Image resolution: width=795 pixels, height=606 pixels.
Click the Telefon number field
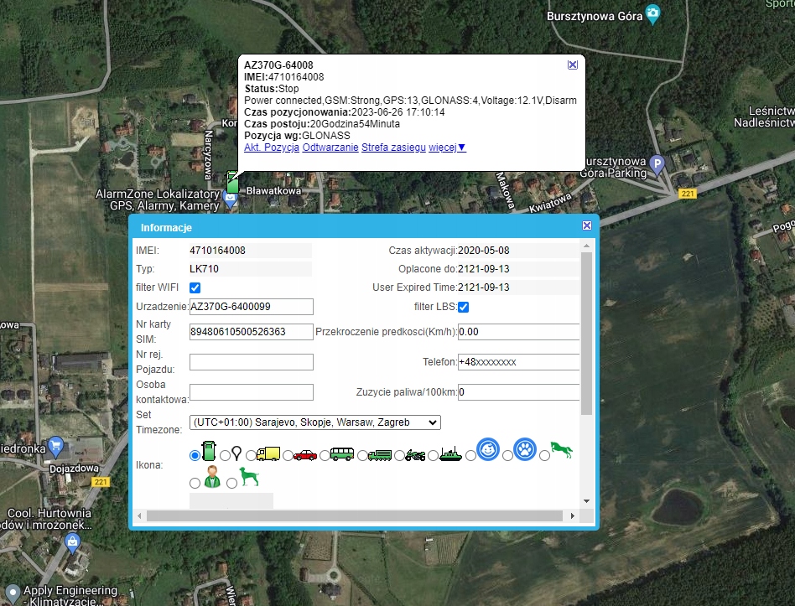pos(518,362)
